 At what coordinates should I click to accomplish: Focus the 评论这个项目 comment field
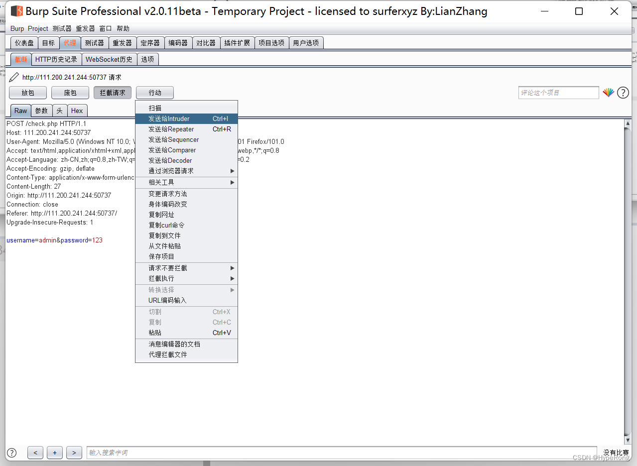(559, 93)
